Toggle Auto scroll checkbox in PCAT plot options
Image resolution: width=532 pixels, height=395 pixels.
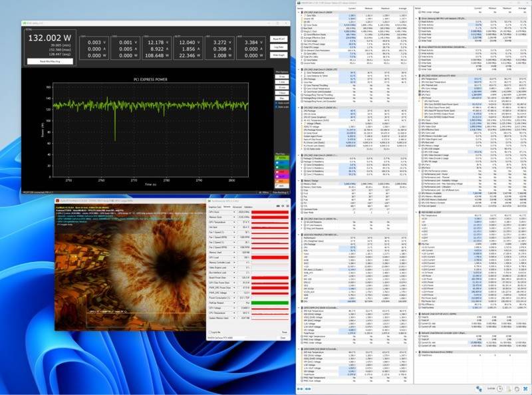coord(276,103)
